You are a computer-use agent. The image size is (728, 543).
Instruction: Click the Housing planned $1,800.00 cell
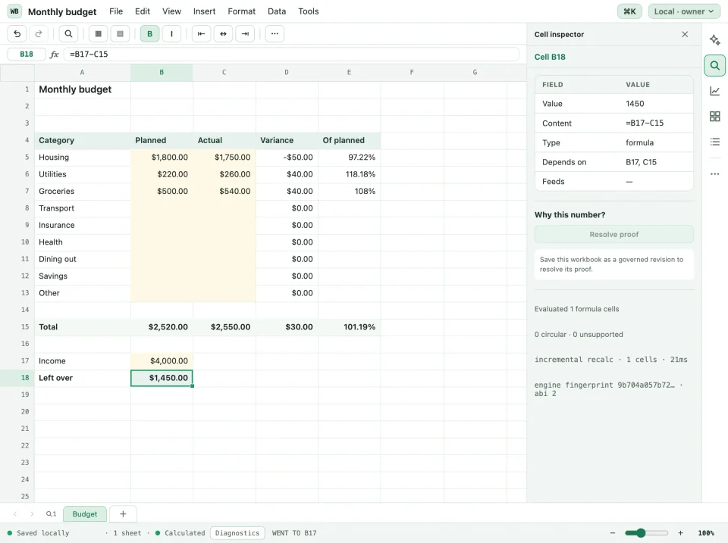click(x=162, y=158)
